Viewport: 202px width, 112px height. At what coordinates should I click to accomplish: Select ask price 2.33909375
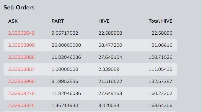pyautogui.click(x=21, y=106)
